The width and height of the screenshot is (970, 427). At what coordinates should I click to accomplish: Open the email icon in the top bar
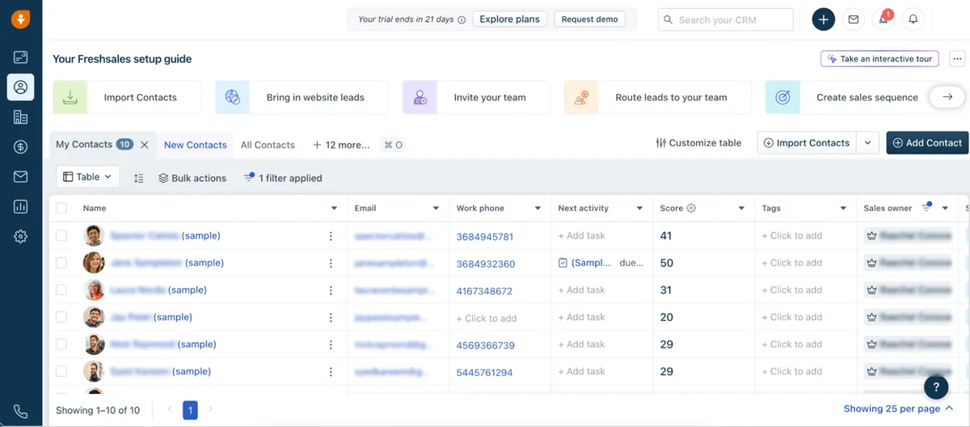[x=854, y=19]
